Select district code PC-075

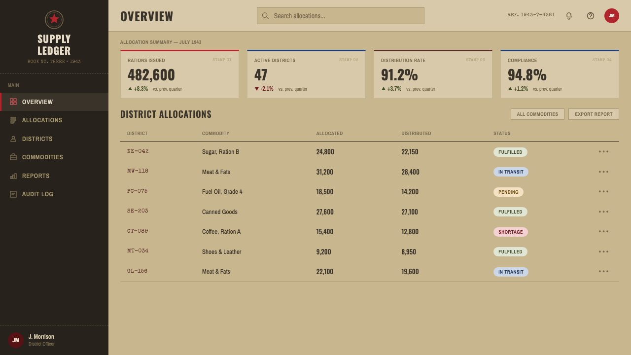(x=137, y=191)
